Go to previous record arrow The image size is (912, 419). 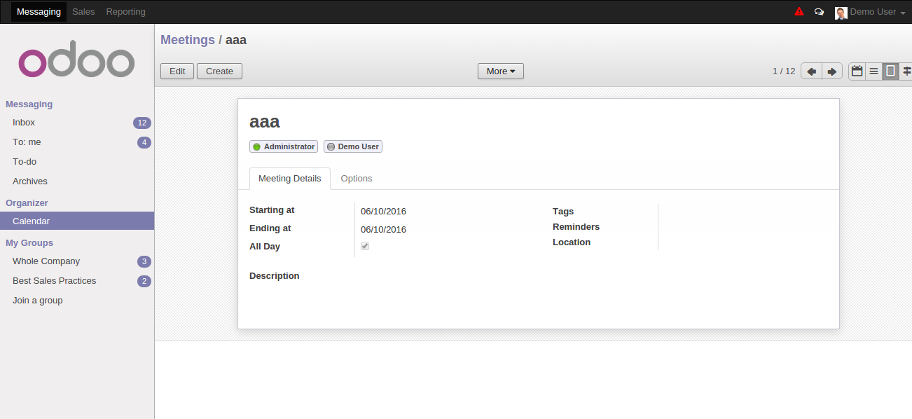pos(811,71)
